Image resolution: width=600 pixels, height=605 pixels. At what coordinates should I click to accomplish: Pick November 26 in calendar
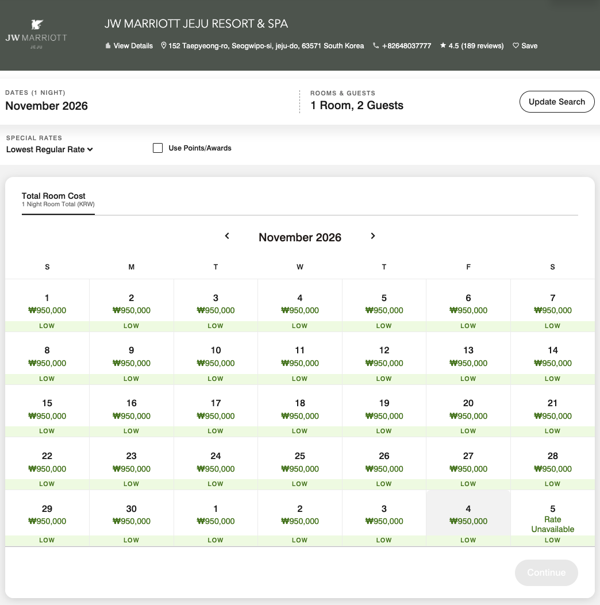coord(384,464)
